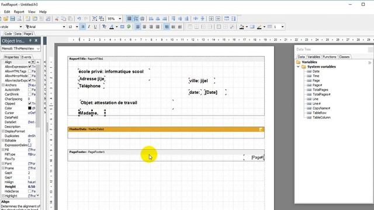Viewport: 374px width, 210px height.
Task: Toggle HideZeros checkbox
Action: 30,191
